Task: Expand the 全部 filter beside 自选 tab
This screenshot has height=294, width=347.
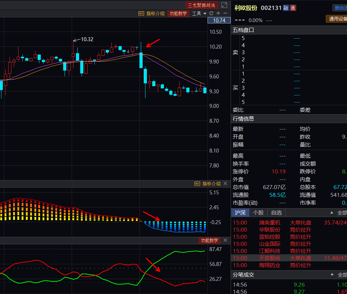Action: 339,213
